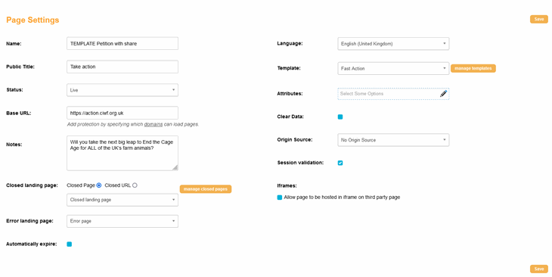
Task: Click the Session validation: label
Action: coord(300,163)
